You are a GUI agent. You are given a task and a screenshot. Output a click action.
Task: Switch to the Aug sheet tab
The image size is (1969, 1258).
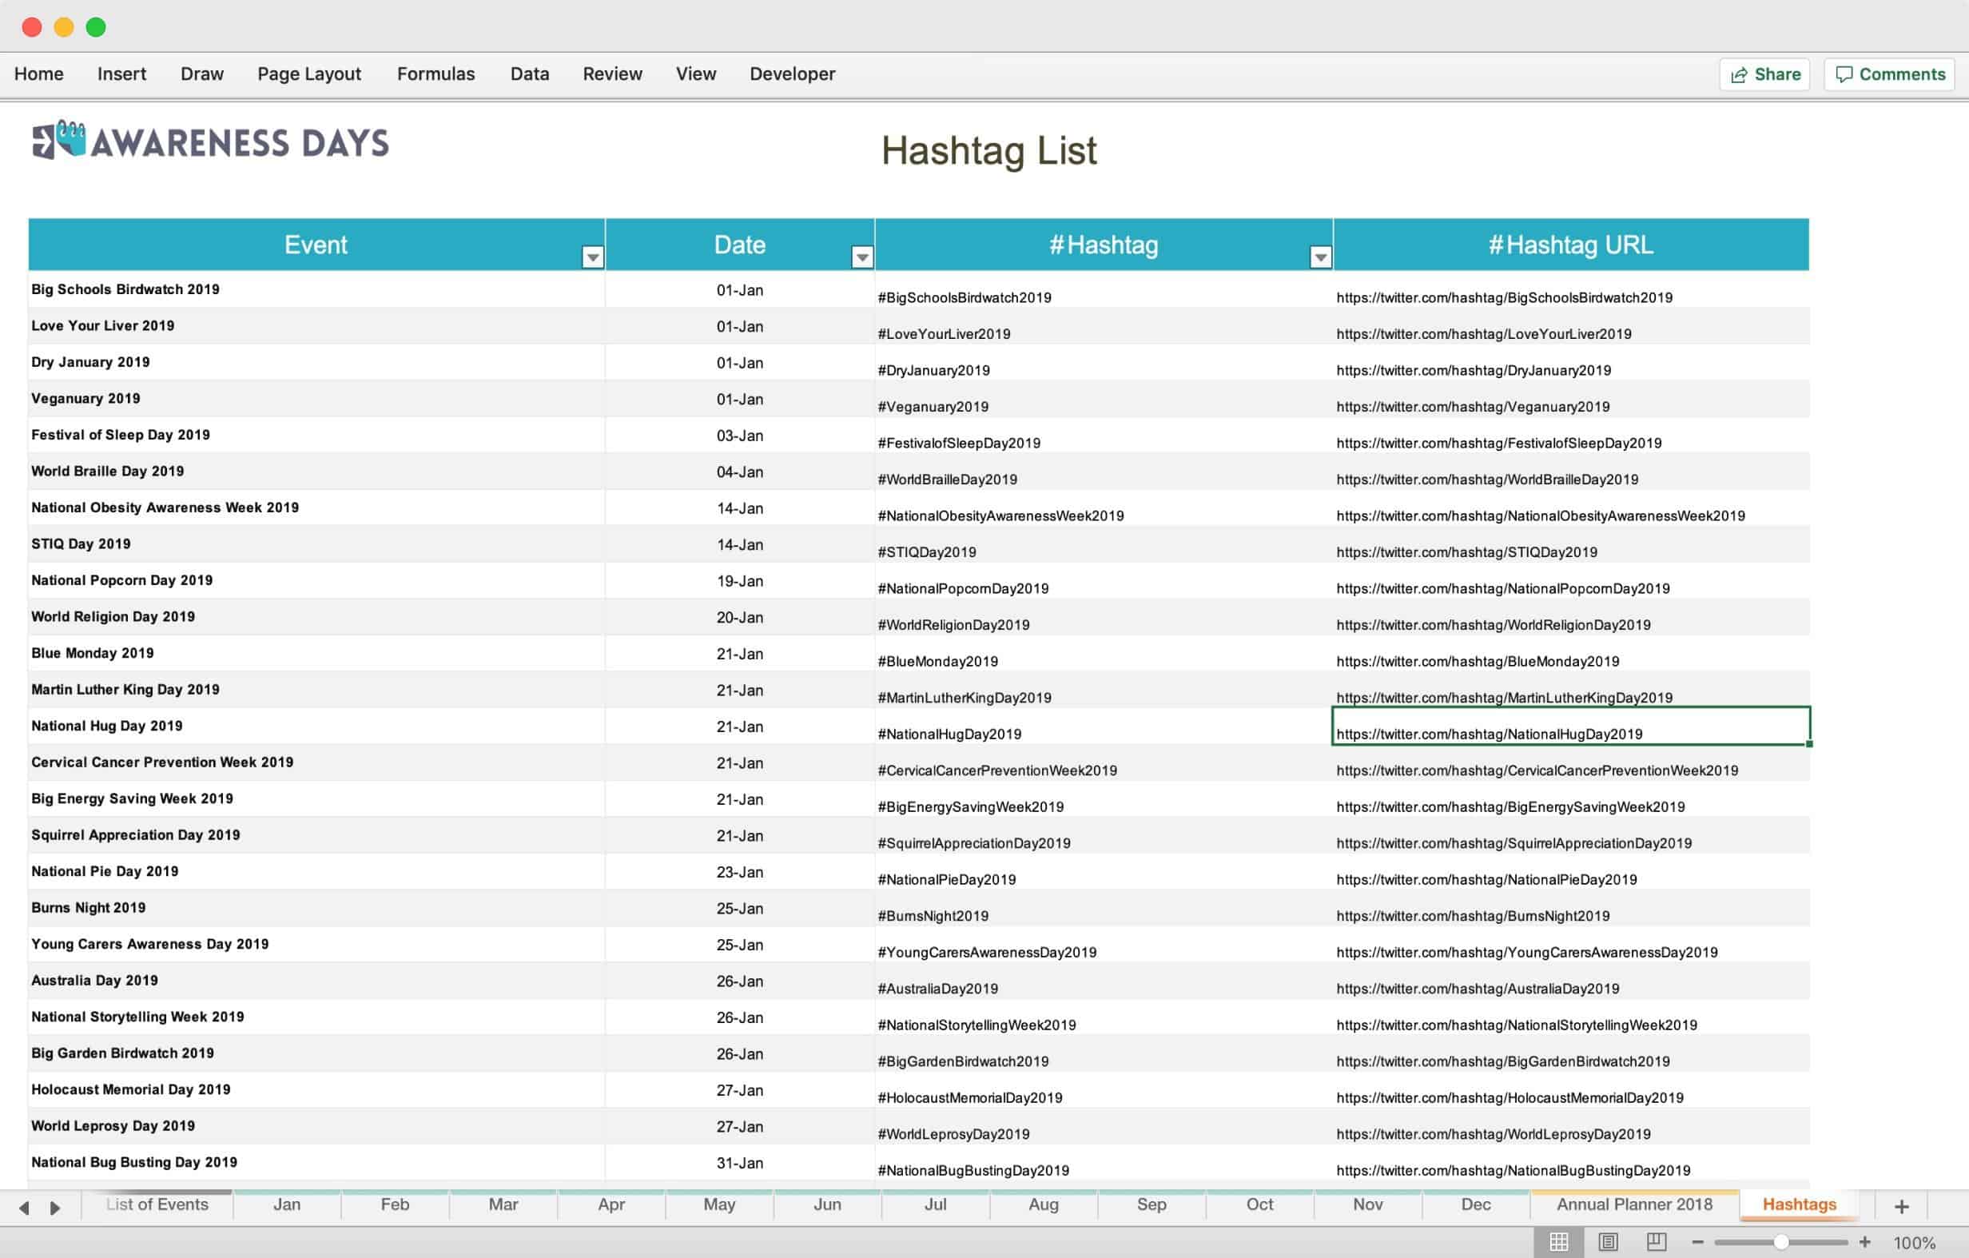(1044, 1204)
